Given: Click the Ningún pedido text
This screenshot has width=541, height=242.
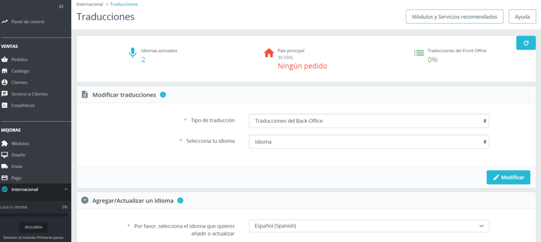Looking at the screenshot, I should (x=302, y=66).
